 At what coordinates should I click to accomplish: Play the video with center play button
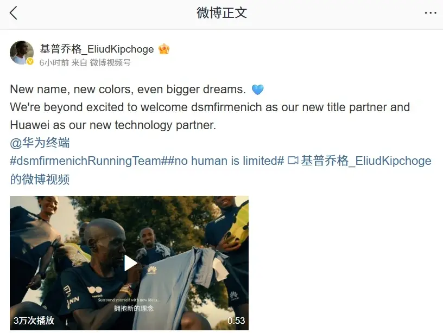130,263
